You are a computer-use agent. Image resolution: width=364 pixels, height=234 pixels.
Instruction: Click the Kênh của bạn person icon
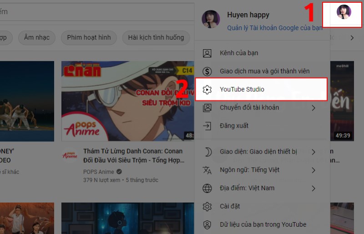click(207, 53)
